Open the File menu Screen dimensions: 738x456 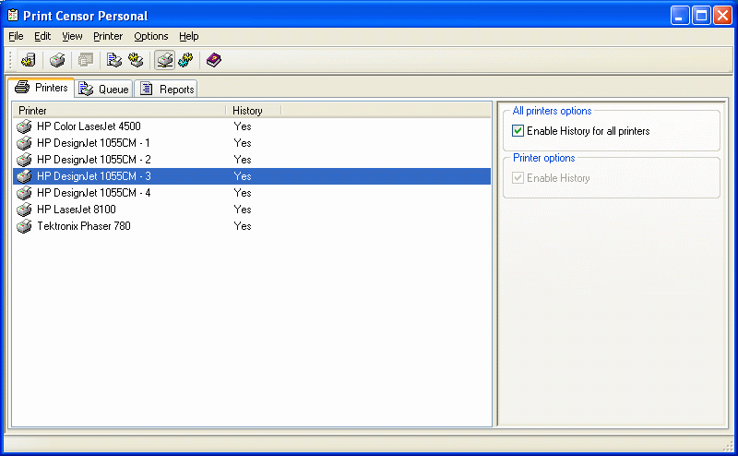point(16,36)
